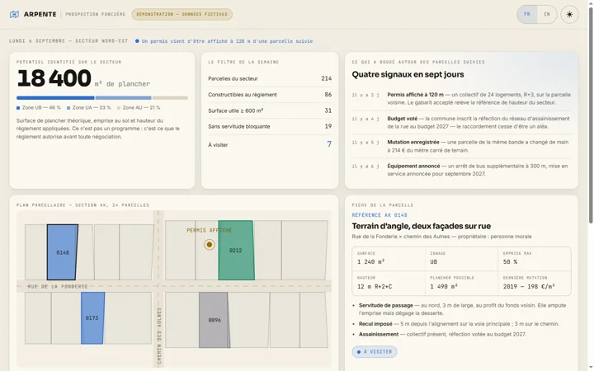Open the Sans servitude bloquante filter row
The height and width of the screenshot is (371, 594).
(x=270, y=126)
